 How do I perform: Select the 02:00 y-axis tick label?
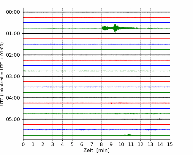13,55
